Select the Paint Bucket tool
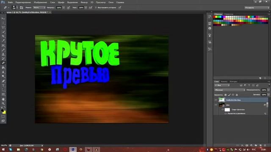Screen dimensions: 271x152 [3, 68]
